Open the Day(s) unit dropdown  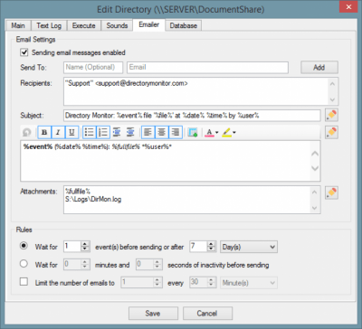pyautogui.click(x=249, y=247)
